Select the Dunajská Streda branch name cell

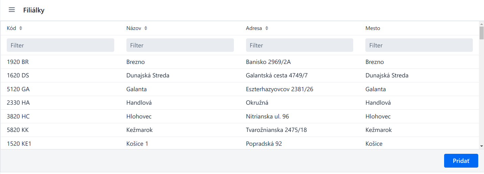[148, 76]
